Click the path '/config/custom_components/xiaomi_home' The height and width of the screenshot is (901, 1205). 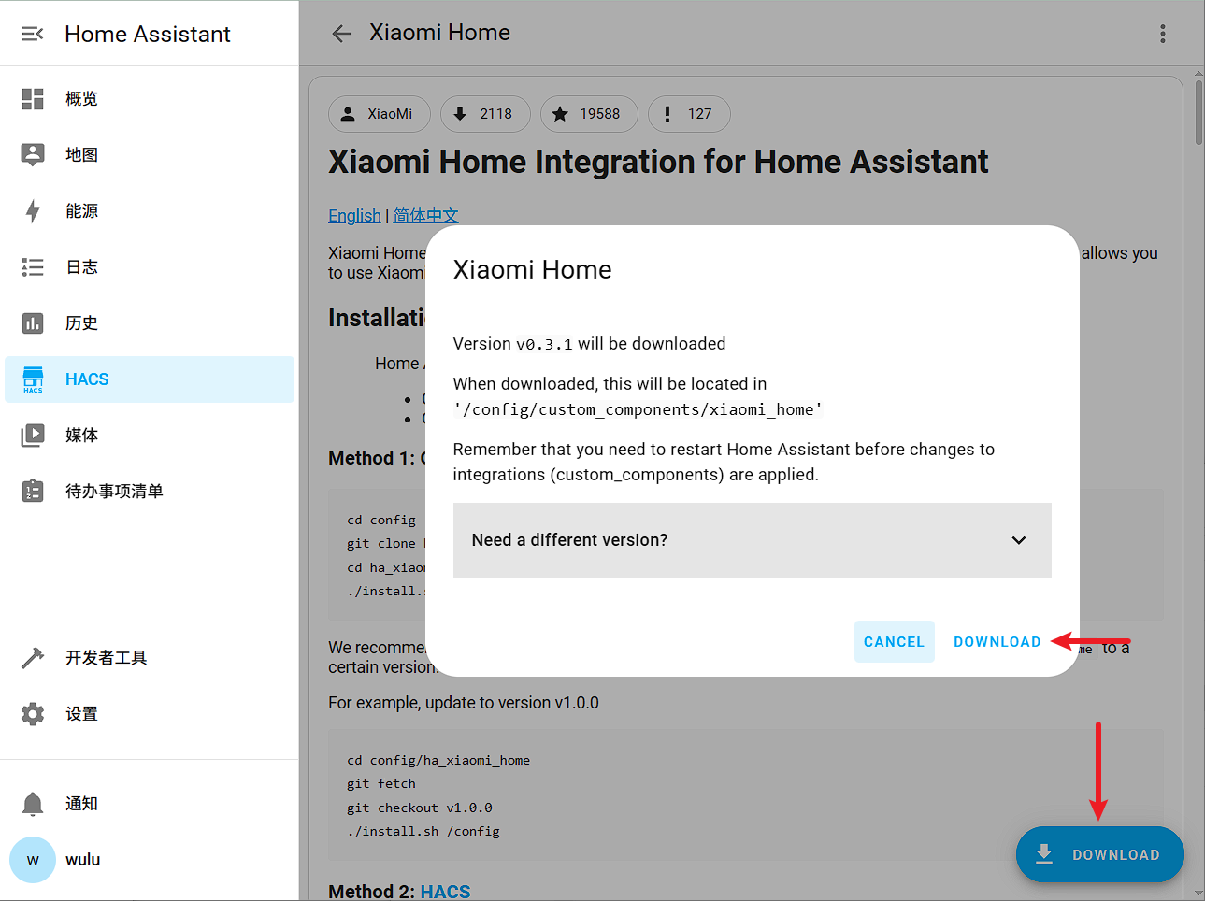click(638, 409)
